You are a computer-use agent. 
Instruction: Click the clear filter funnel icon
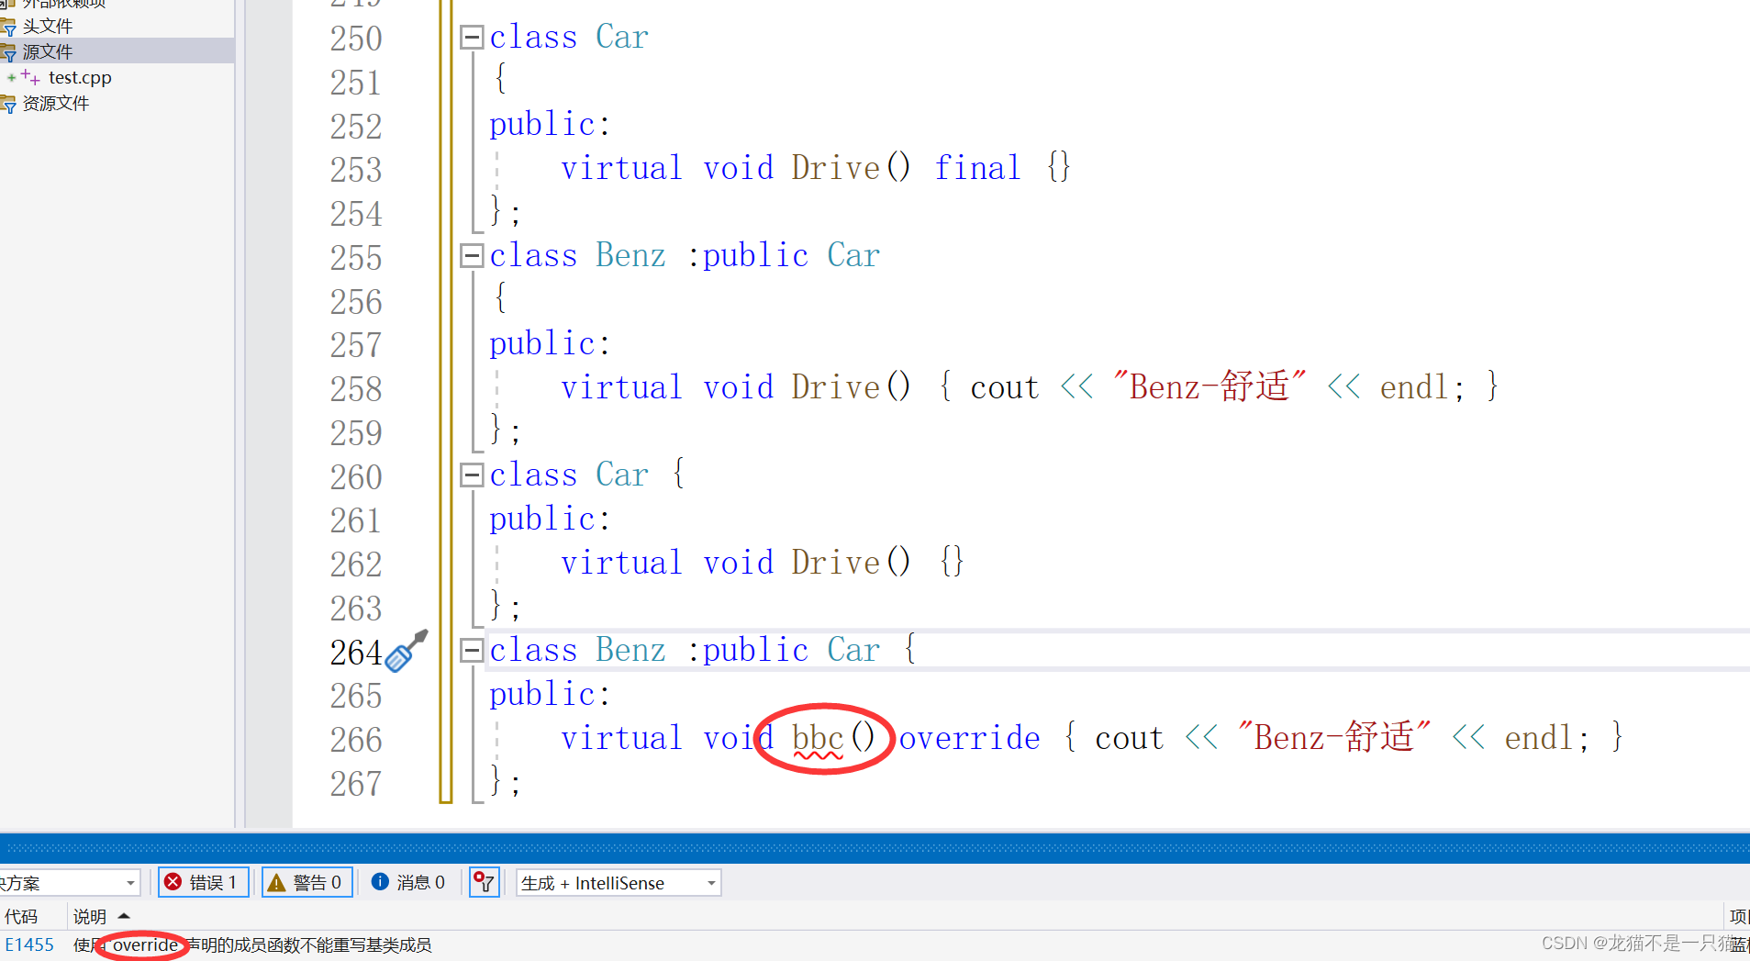(x=484, y=882)
